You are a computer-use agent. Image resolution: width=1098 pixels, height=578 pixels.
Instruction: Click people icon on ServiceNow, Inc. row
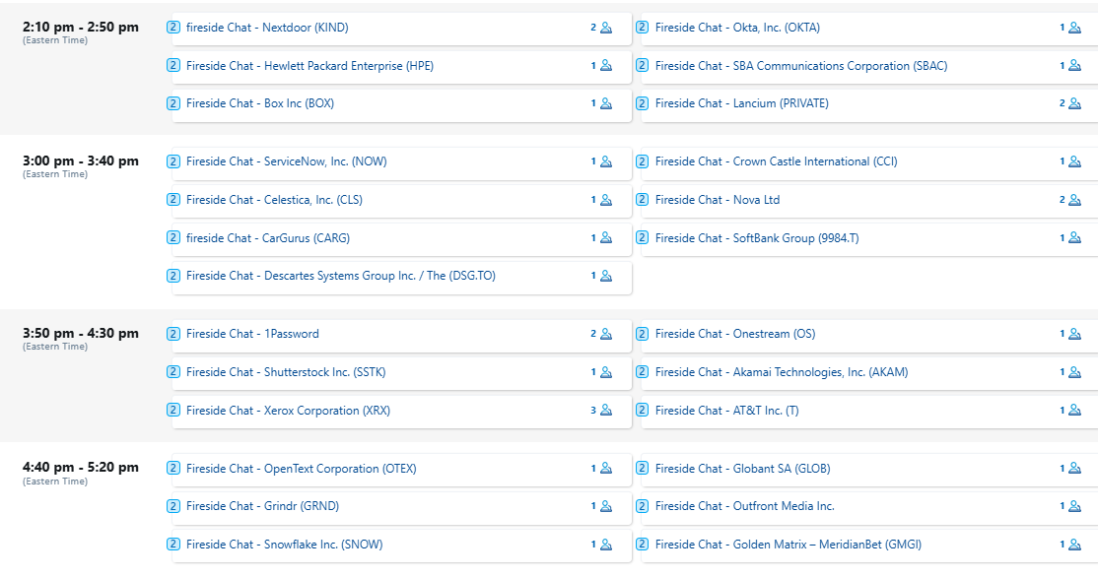[606, 161]
